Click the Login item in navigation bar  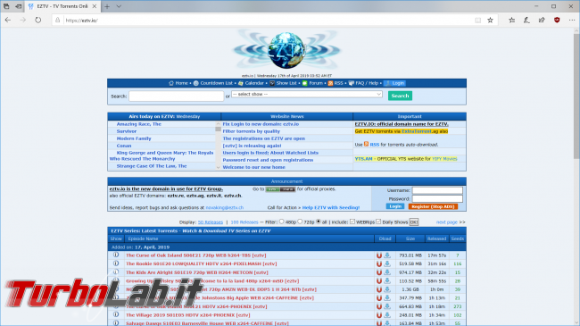coord(394,83)
